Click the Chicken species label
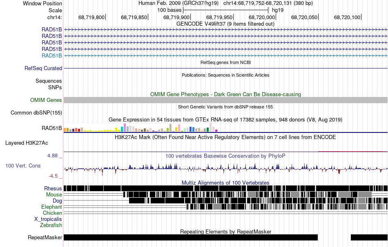The width and height of the screenshot is (388, 247). (x=52, y=213)
